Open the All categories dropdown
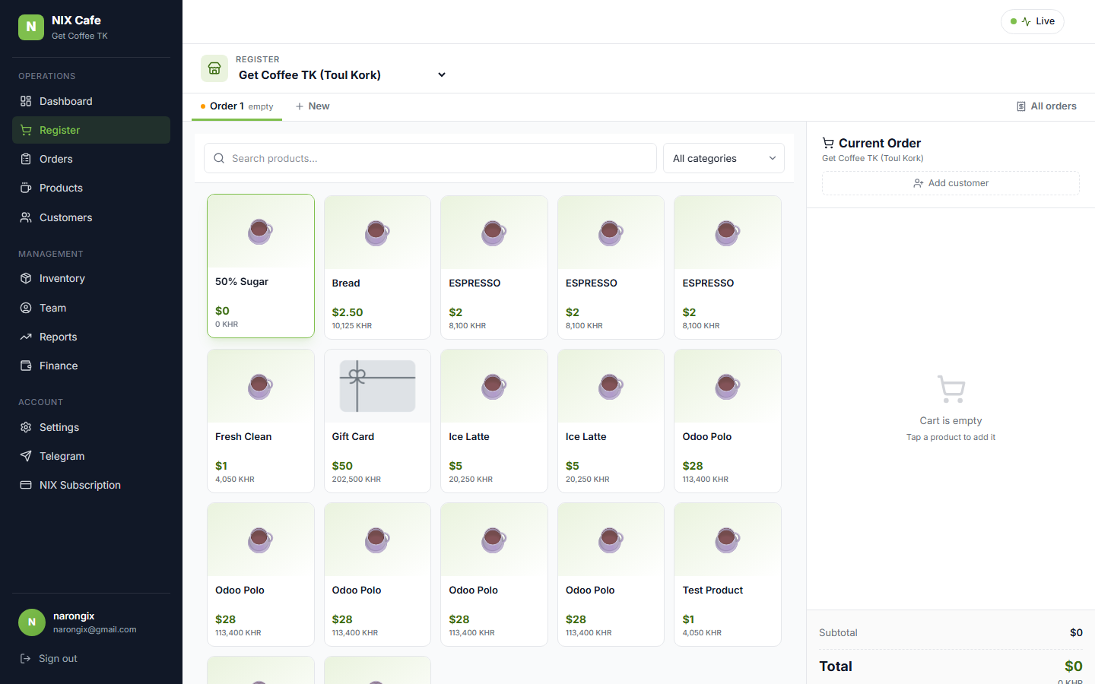This screenshot has width=1095, height=684. pyautogui.click(x=724, y=158)
